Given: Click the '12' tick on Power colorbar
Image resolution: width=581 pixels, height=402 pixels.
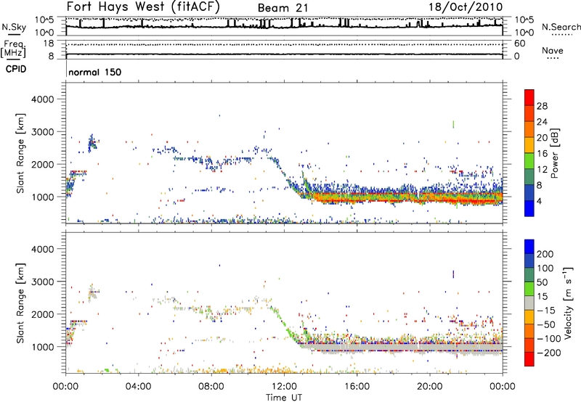Looking at the screenshot, I should (542, 170).
